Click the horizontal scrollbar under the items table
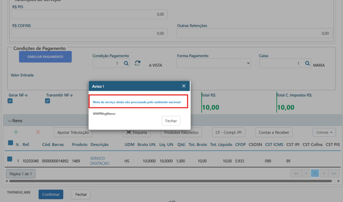 coord(167,181)
